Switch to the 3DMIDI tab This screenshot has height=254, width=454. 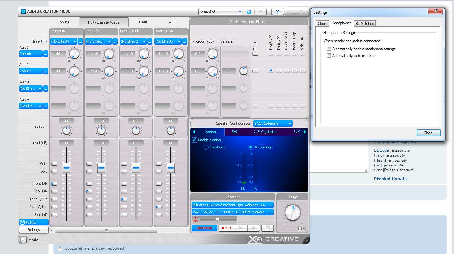144,22
